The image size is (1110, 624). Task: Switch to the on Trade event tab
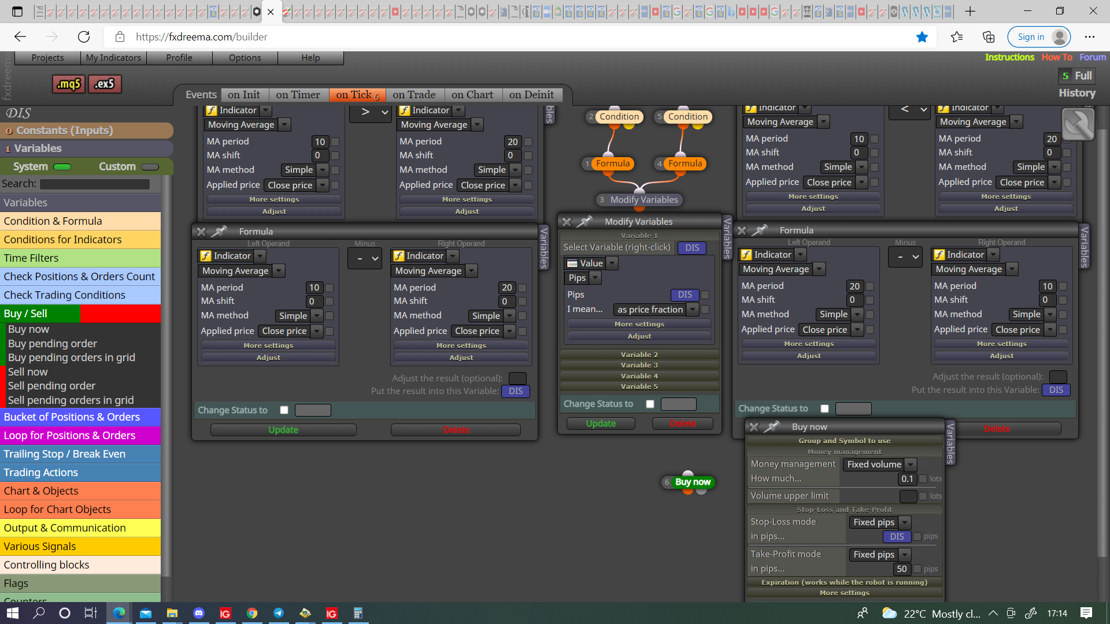point(414,95)
